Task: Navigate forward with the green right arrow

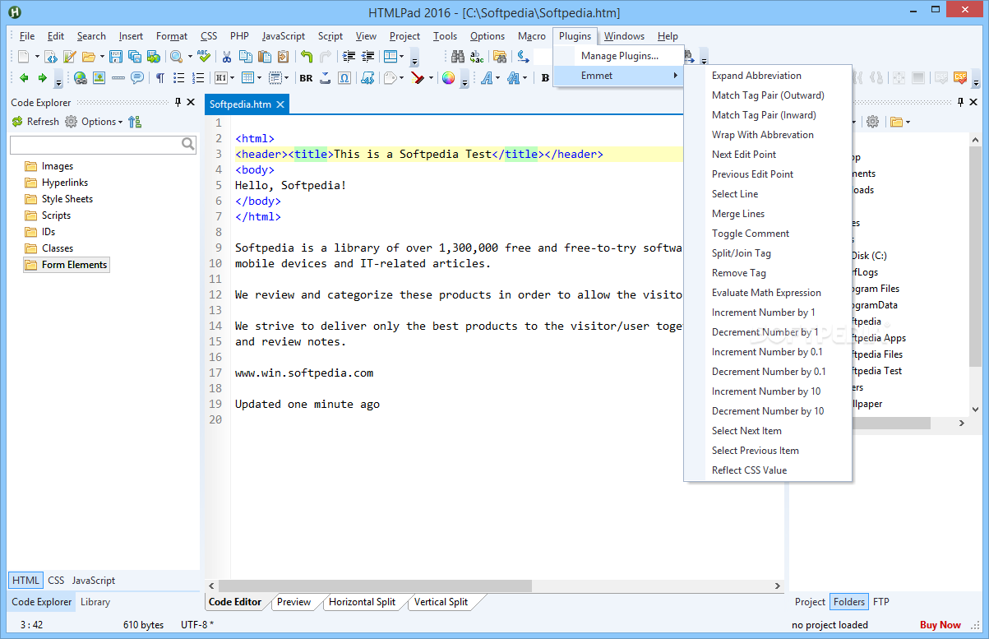Action: click(42, 78)
